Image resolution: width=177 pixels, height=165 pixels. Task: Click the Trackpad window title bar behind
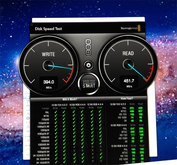88,20
